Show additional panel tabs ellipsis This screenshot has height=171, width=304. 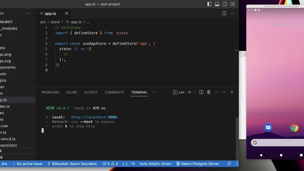coord(154,92)
